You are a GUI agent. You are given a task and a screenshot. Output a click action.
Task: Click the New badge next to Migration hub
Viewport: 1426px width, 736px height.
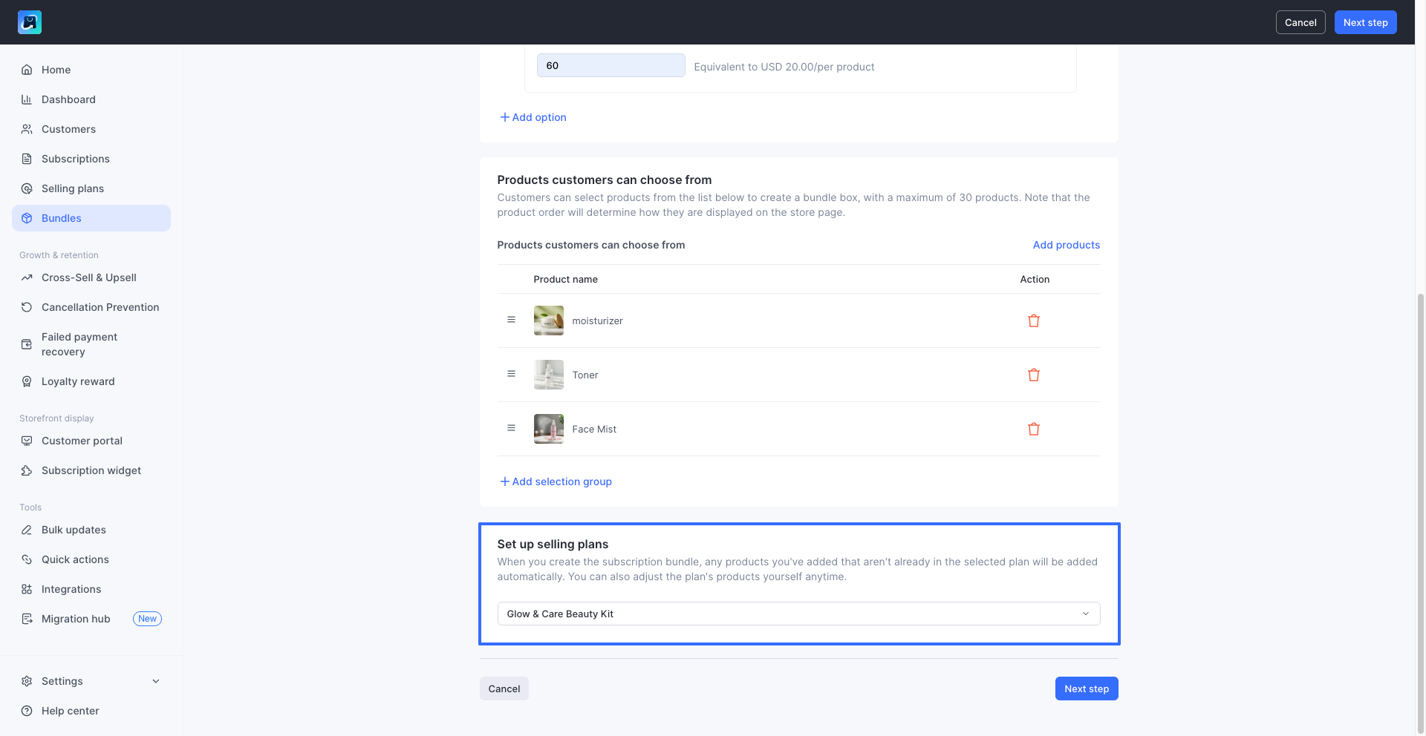pos(147,619)
